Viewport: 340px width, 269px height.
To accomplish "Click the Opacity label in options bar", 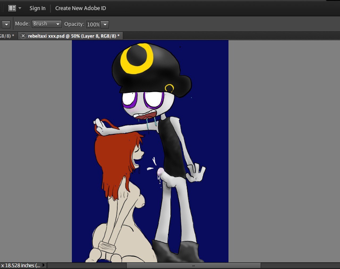I will [74, 24].
